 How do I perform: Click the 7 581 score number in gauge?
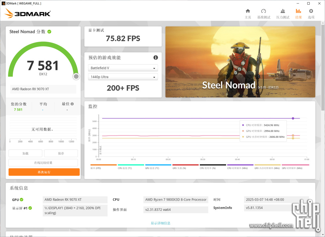click(43, 65)
